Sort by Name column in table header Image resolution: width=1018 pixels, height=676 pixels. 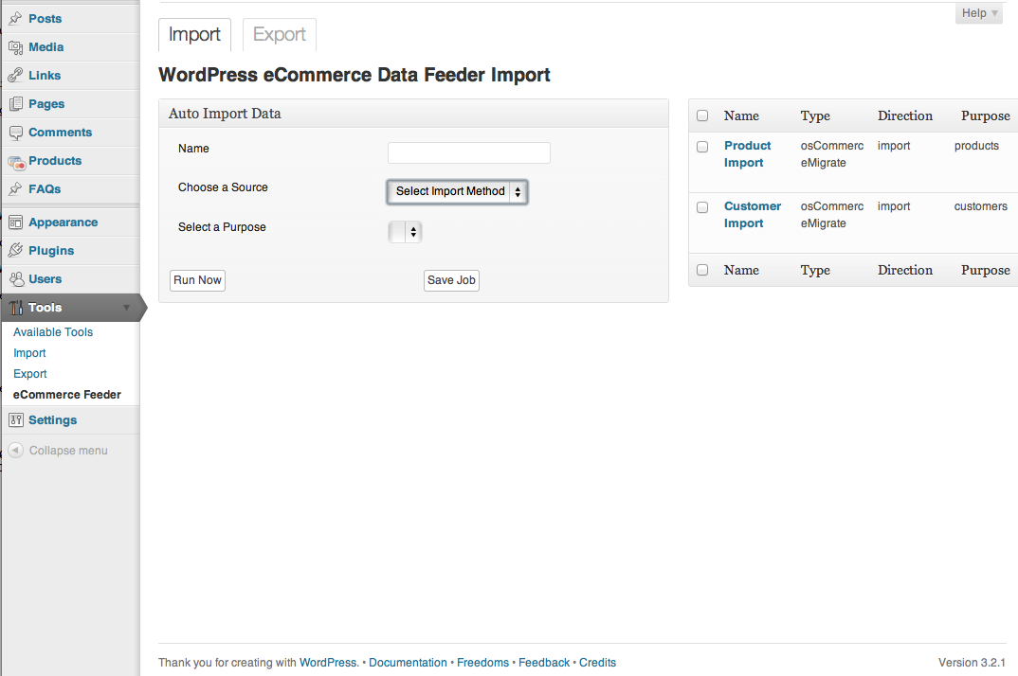click(x=741, y=116)
